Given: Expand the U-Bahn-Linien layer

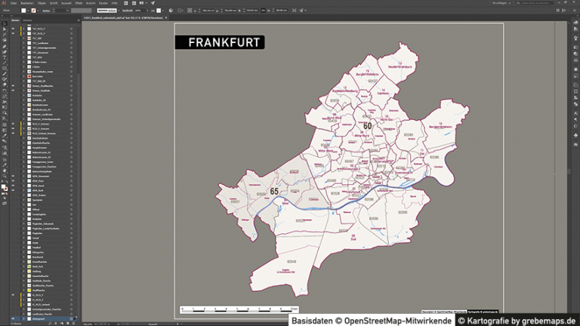Looking at the screenshot, I should point(24,62).
